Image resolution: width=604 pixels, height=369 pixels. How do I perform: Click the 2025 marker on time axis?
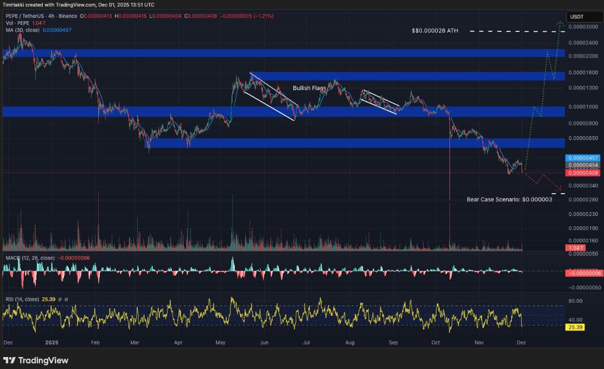click(x=52, y=343)
